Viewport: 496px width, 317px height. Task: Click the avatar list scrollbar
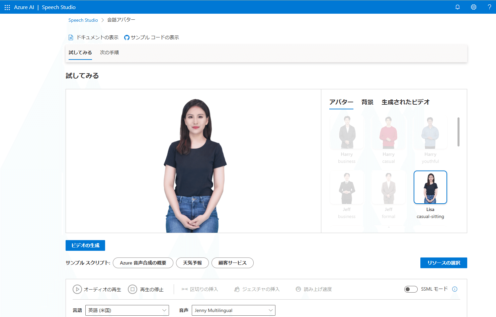[459, 132]
